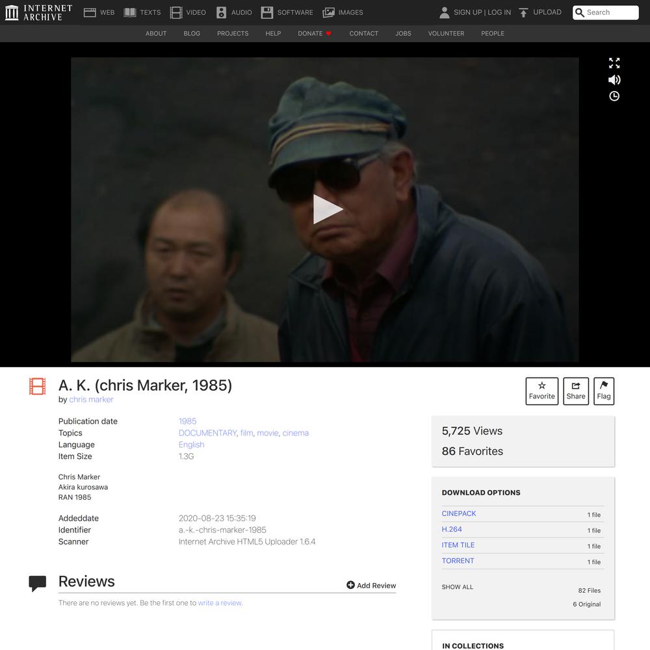This screenshot has height=650, width=650.
Task: Open the Volunteer menu item
Action: (446, 34)
